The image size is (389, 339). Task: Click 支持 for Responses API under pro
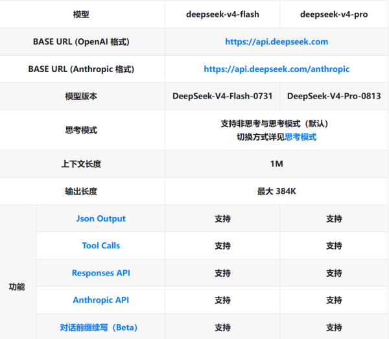tap(334, 273)
